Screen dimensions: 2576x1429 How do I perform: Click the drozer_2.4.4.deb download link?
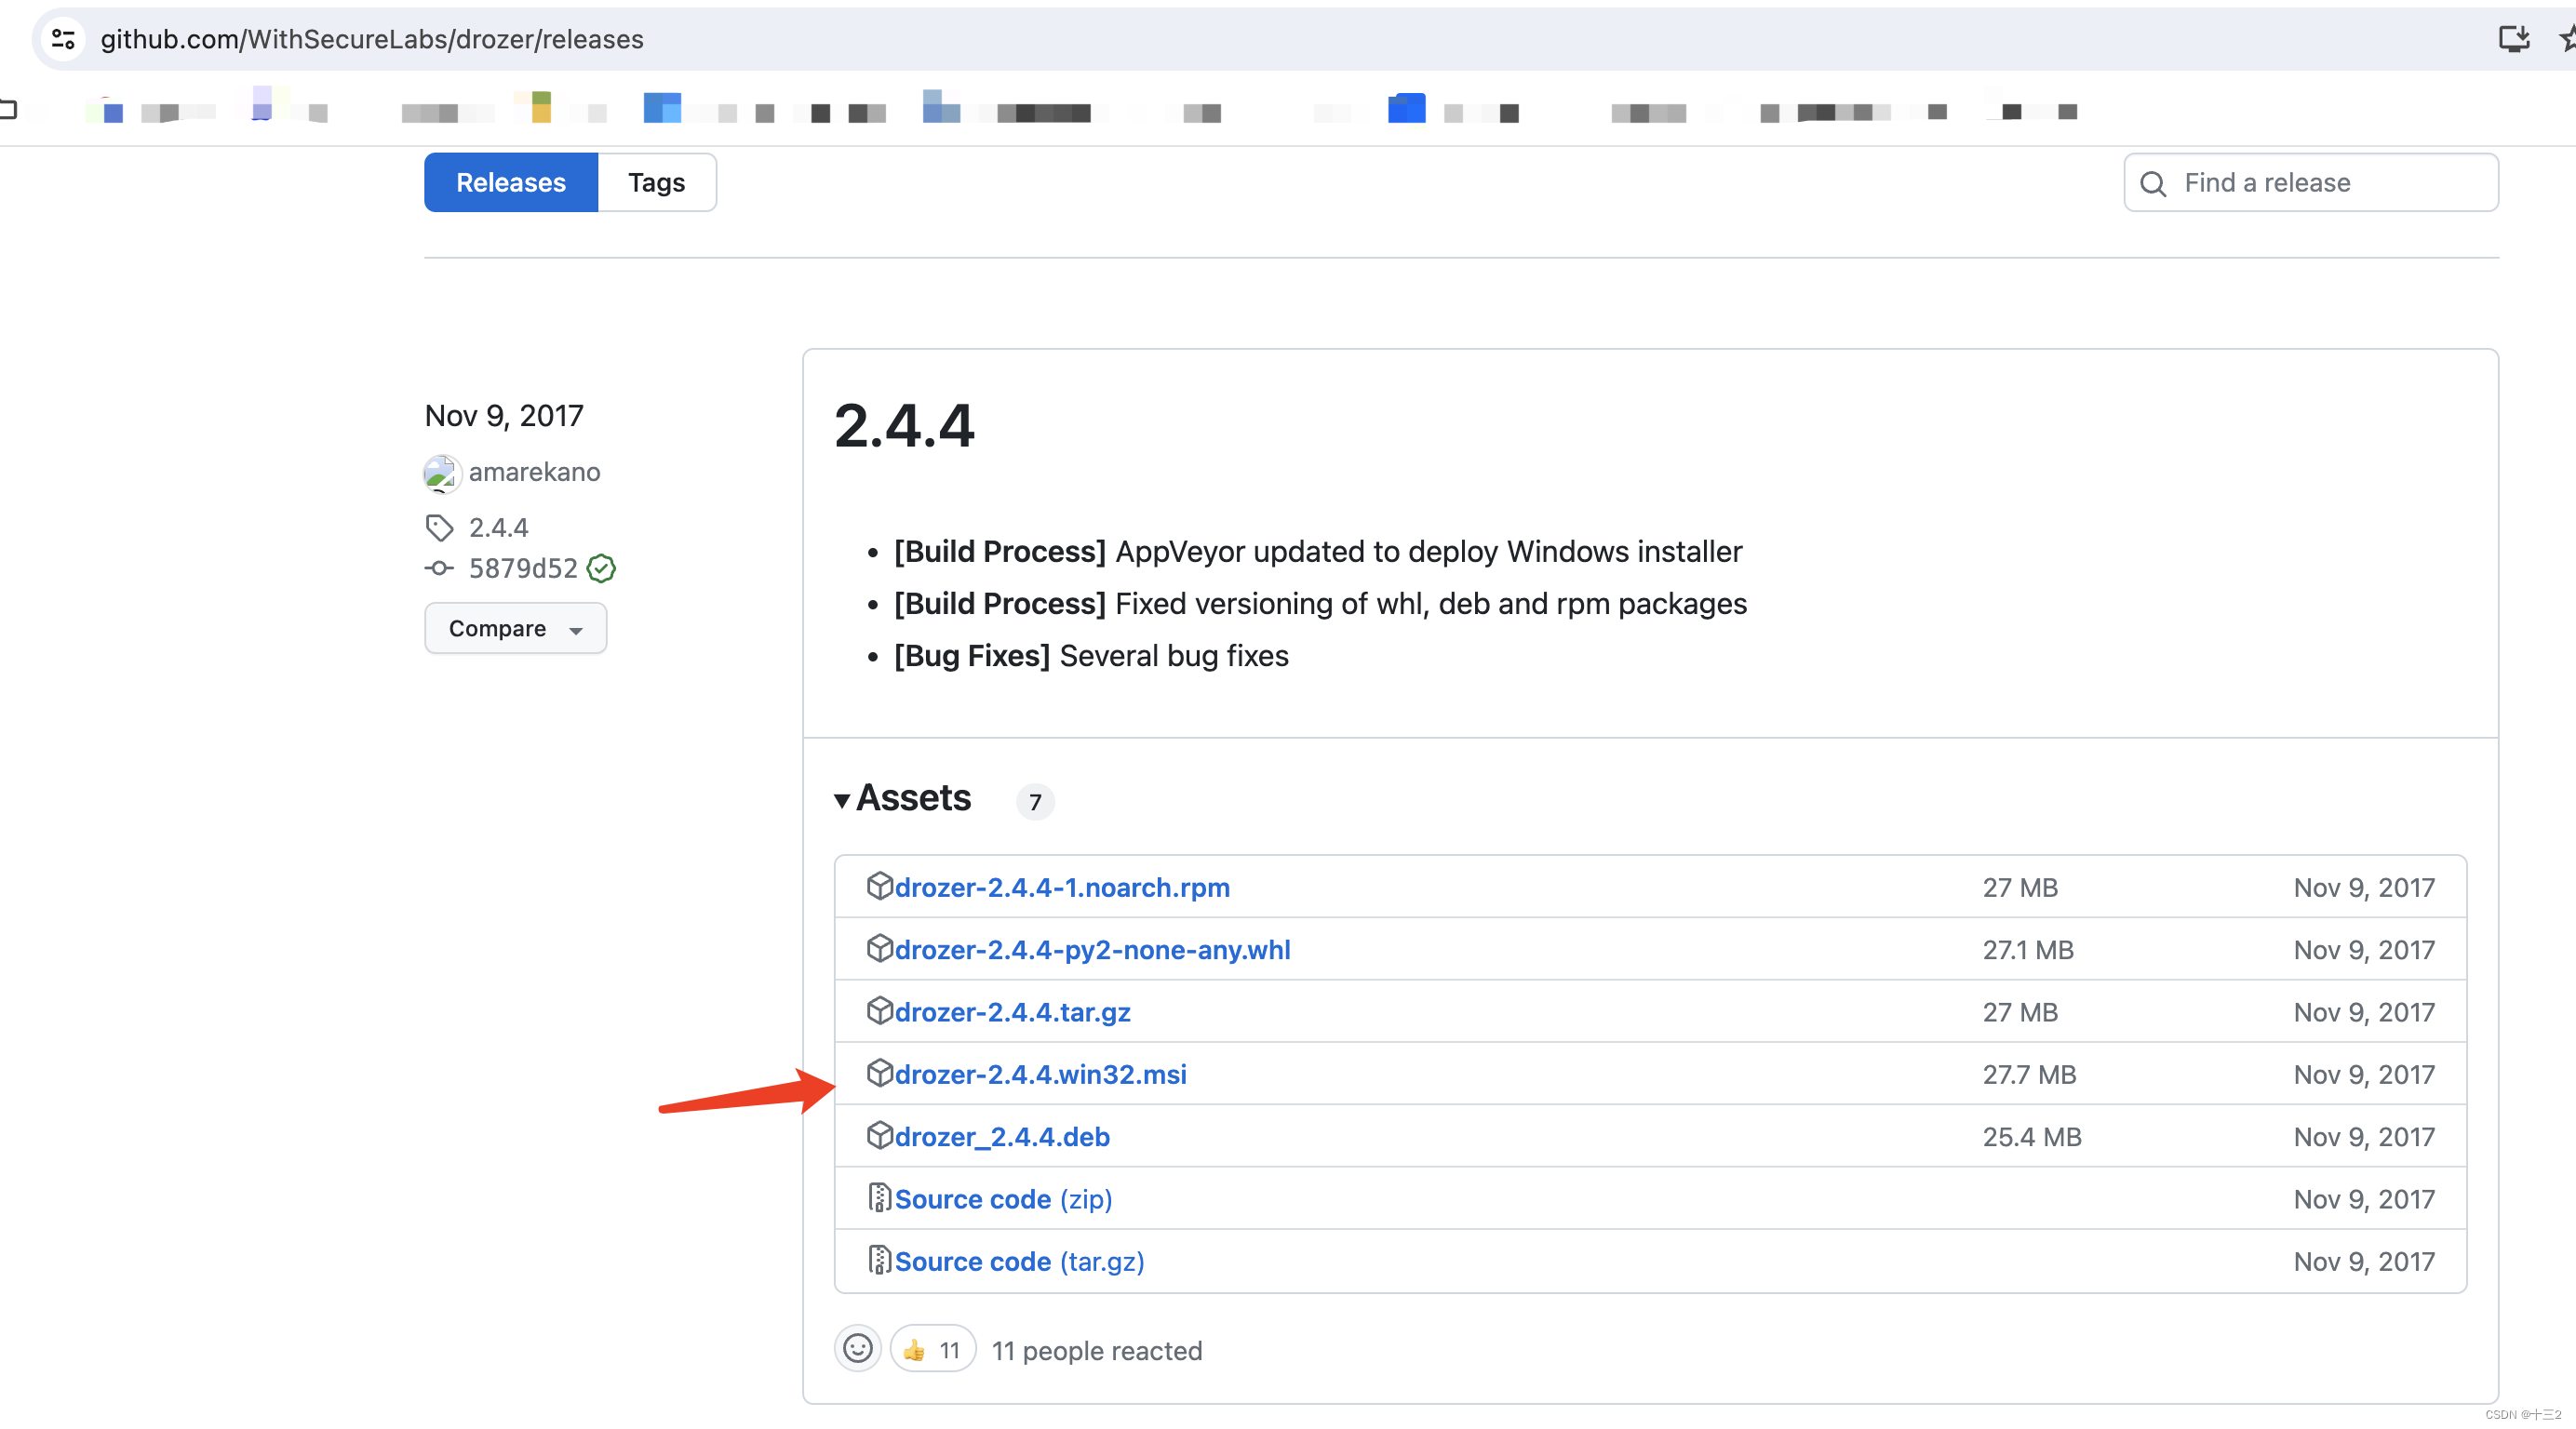click(x=1001, y=1135)
